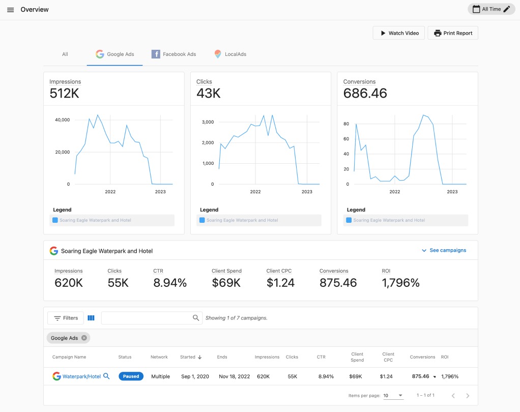The image size is (520, 412).
Task: Open the hamburger navigation menu
Action: (x=10, y=10)
